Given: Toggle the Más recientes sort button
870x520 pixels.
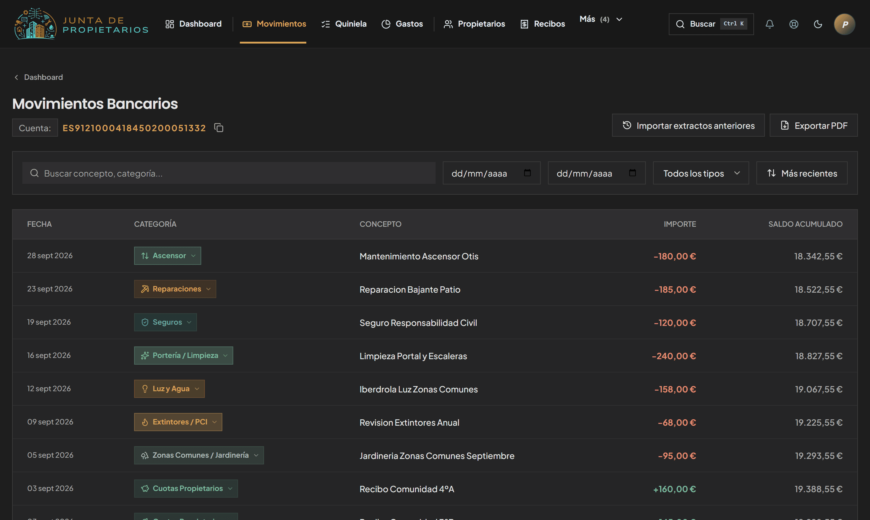Looking at the screenshot, I should click(x=802, y=173).
